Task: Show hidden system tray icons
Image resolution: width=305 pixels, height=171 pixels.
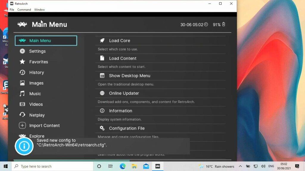Action: click(240, 166)
